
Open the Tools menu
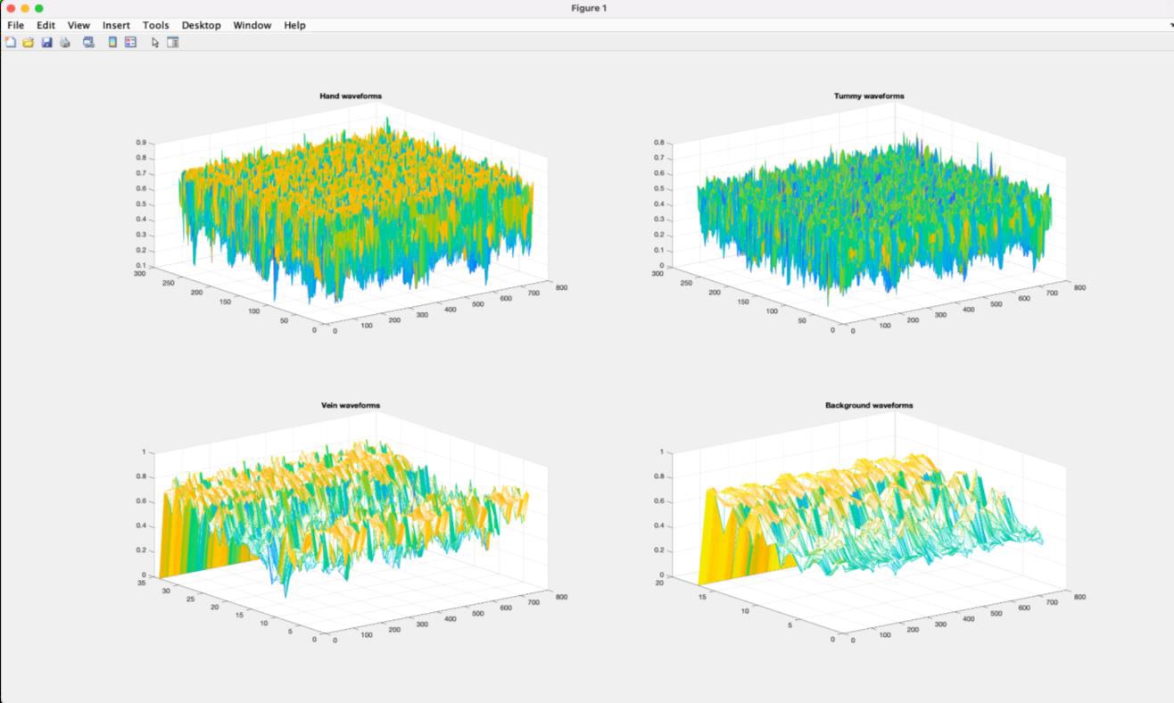coord(156,25)
